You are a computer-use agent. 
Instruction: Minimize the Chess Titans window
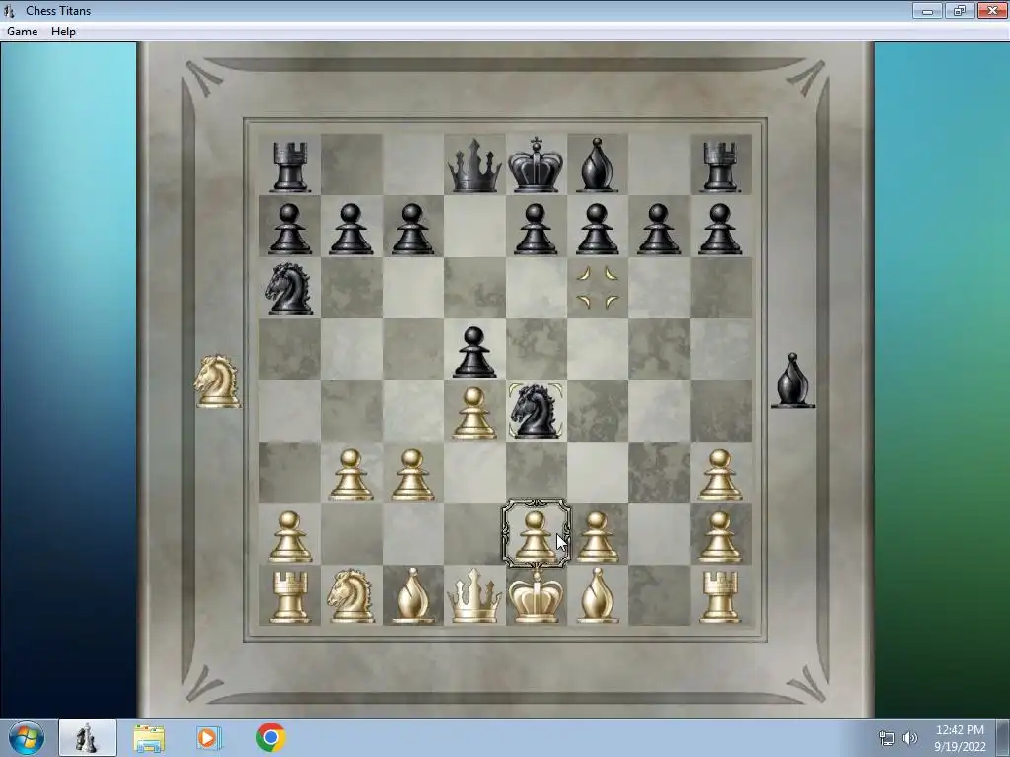927,10
